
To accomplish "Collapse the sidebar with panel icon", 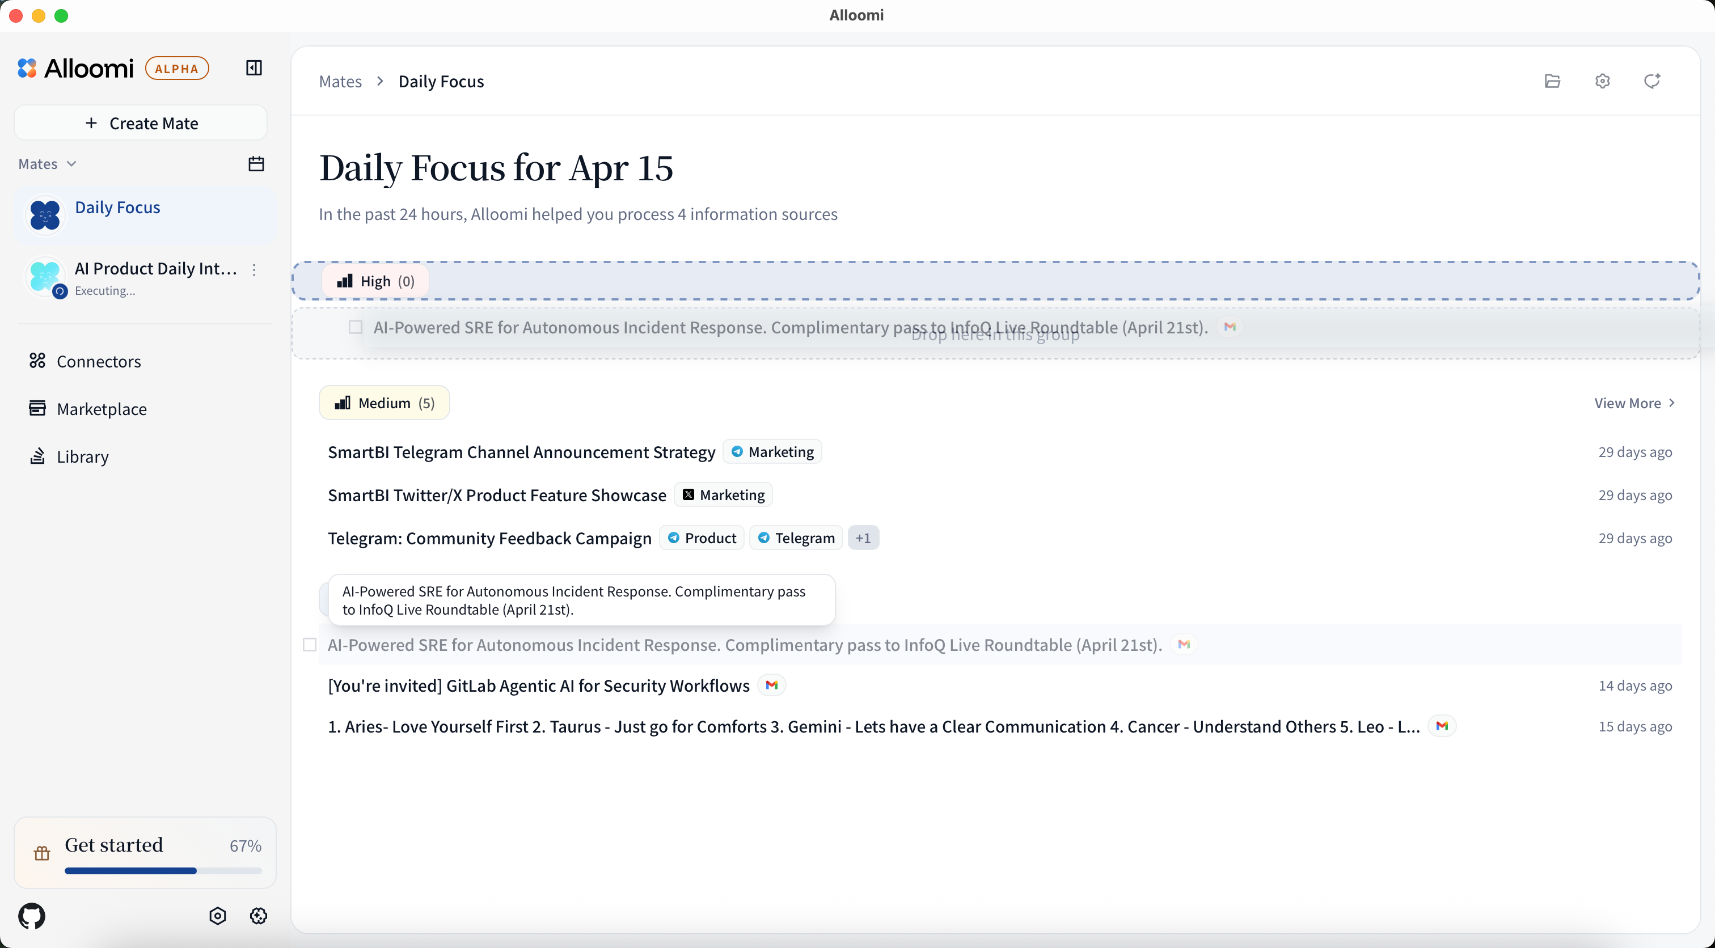I will (254, 68).
